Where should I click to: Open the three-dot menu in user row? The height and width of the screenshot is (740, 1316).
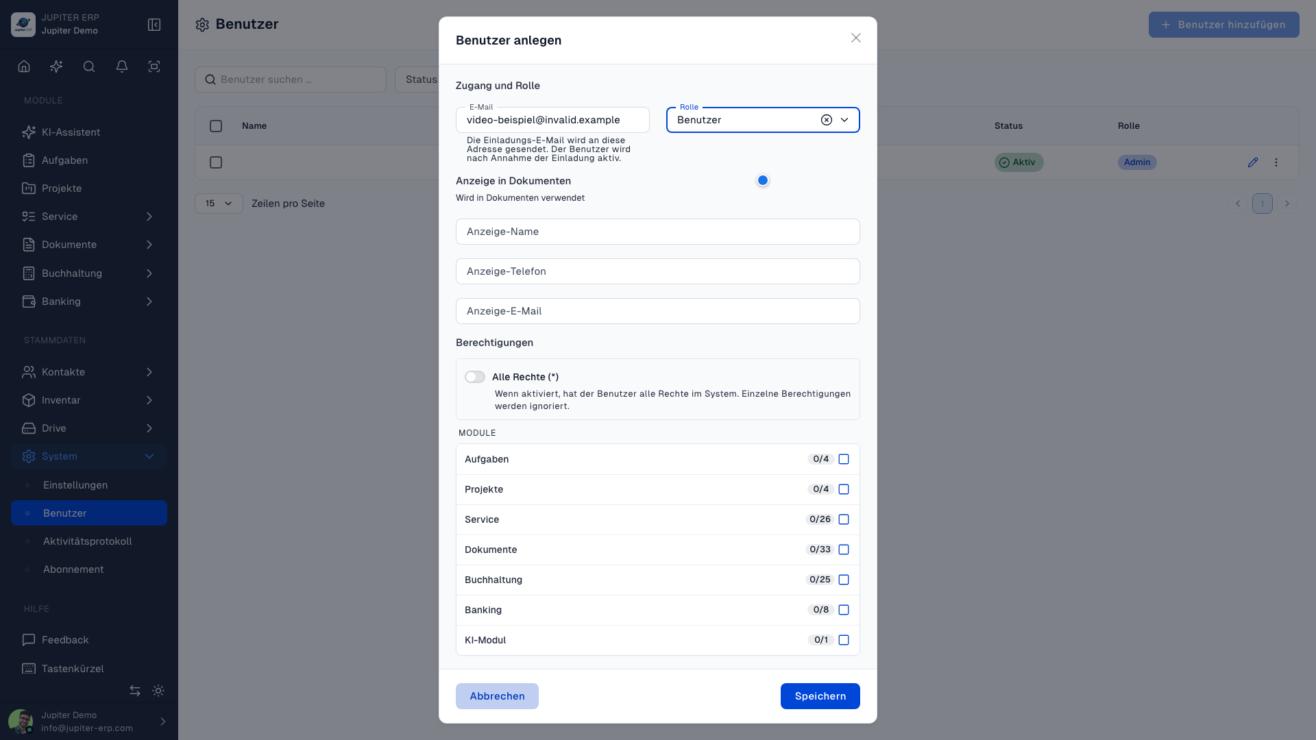1276,162
